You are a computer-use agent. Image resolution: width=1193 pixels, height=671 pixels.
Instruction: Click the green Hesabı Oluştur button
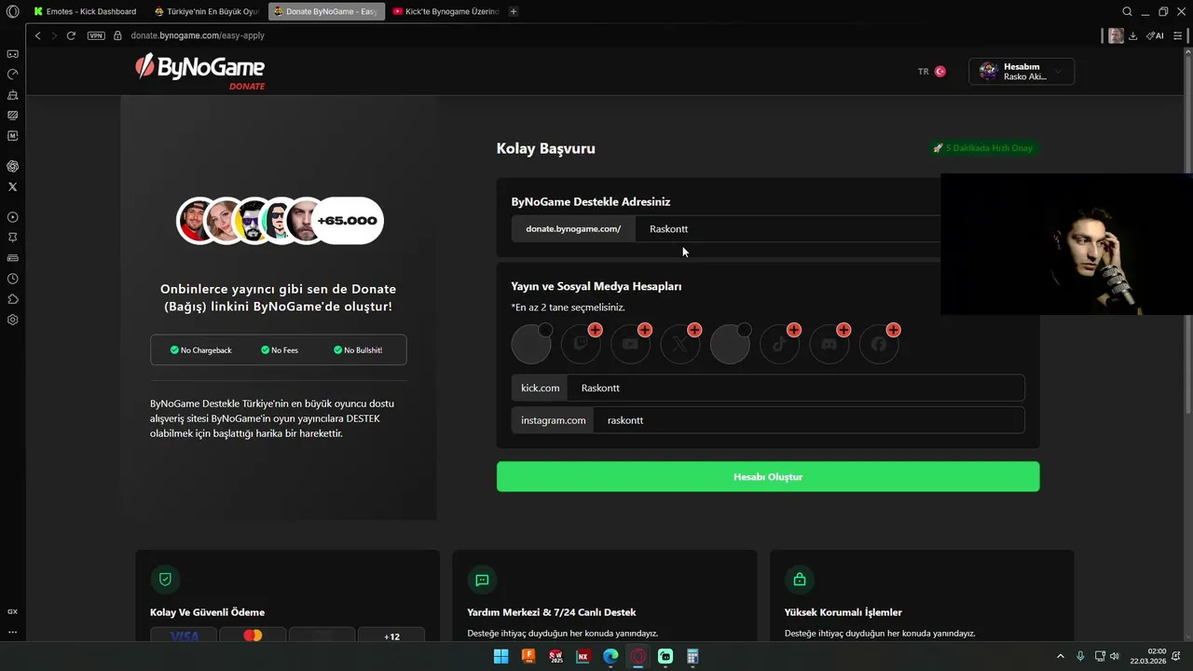click(x=768, y=476)
